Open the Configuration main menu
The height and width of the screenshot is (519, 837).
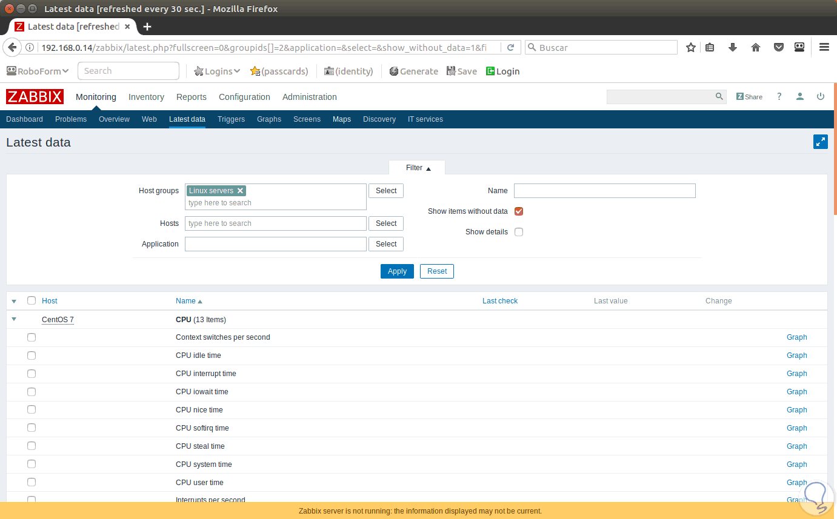coord(244,97)
